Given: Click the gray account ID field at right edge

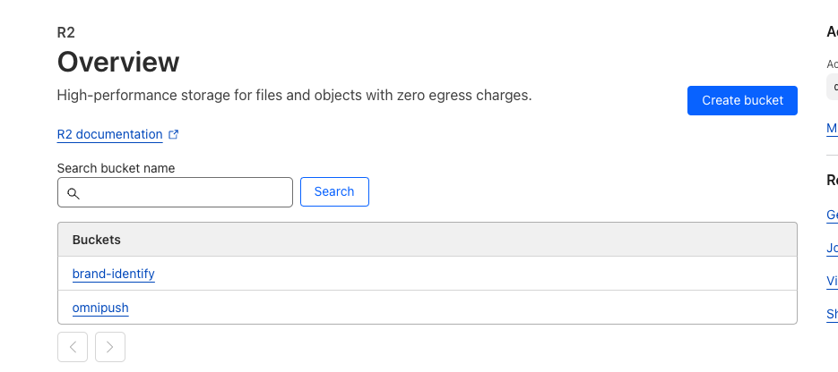Looking at the screenshot, I should (832, 87).
